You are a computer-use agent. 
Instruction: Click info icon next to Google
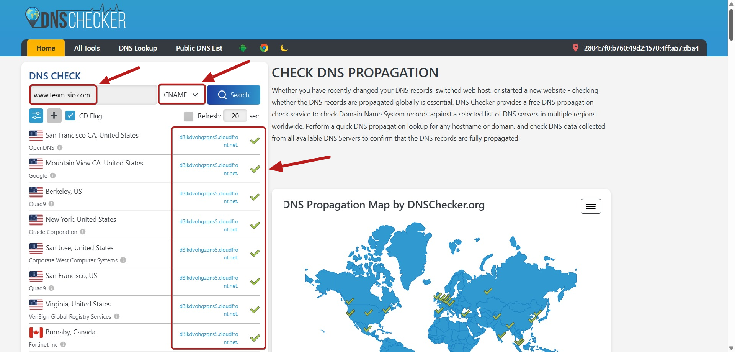53,175
